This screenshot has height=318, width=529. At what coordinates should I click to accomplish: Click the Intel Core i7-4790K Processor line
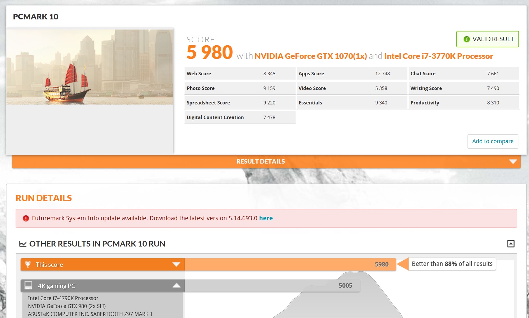[63, 298]
